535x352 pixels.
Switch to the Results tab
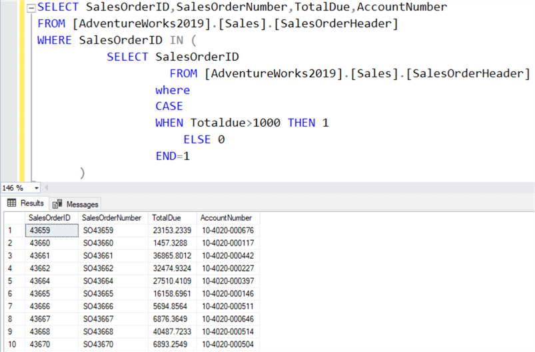pos(25,203)
